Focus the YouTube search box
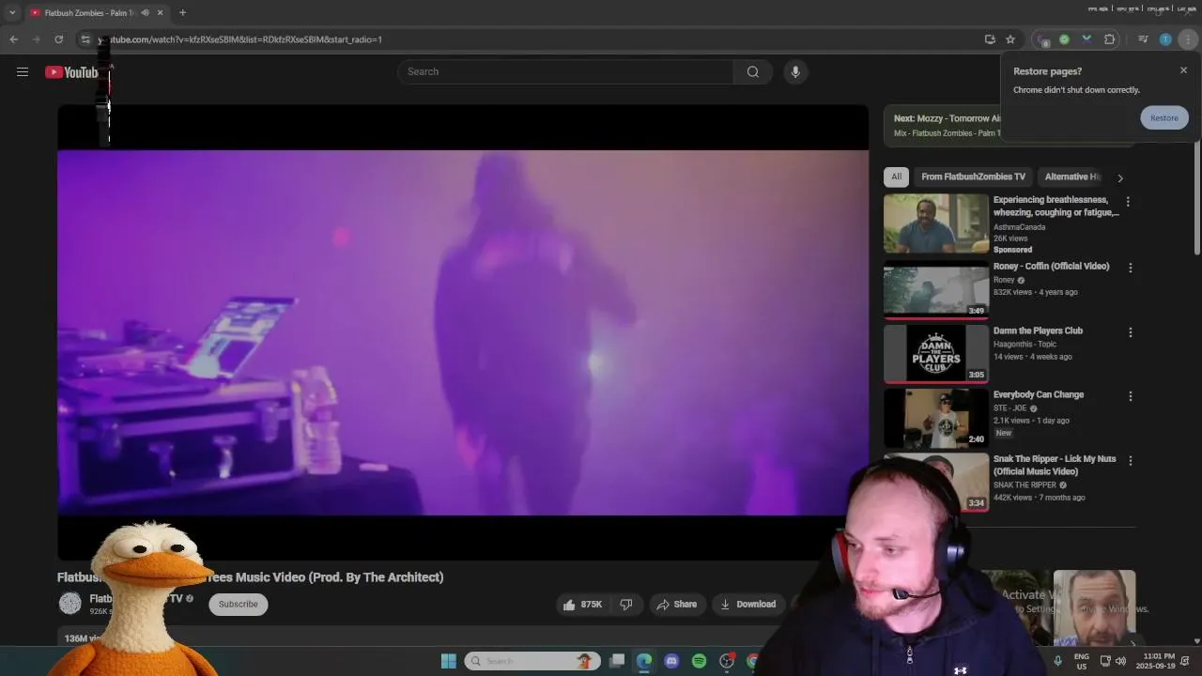 [565, 72]
